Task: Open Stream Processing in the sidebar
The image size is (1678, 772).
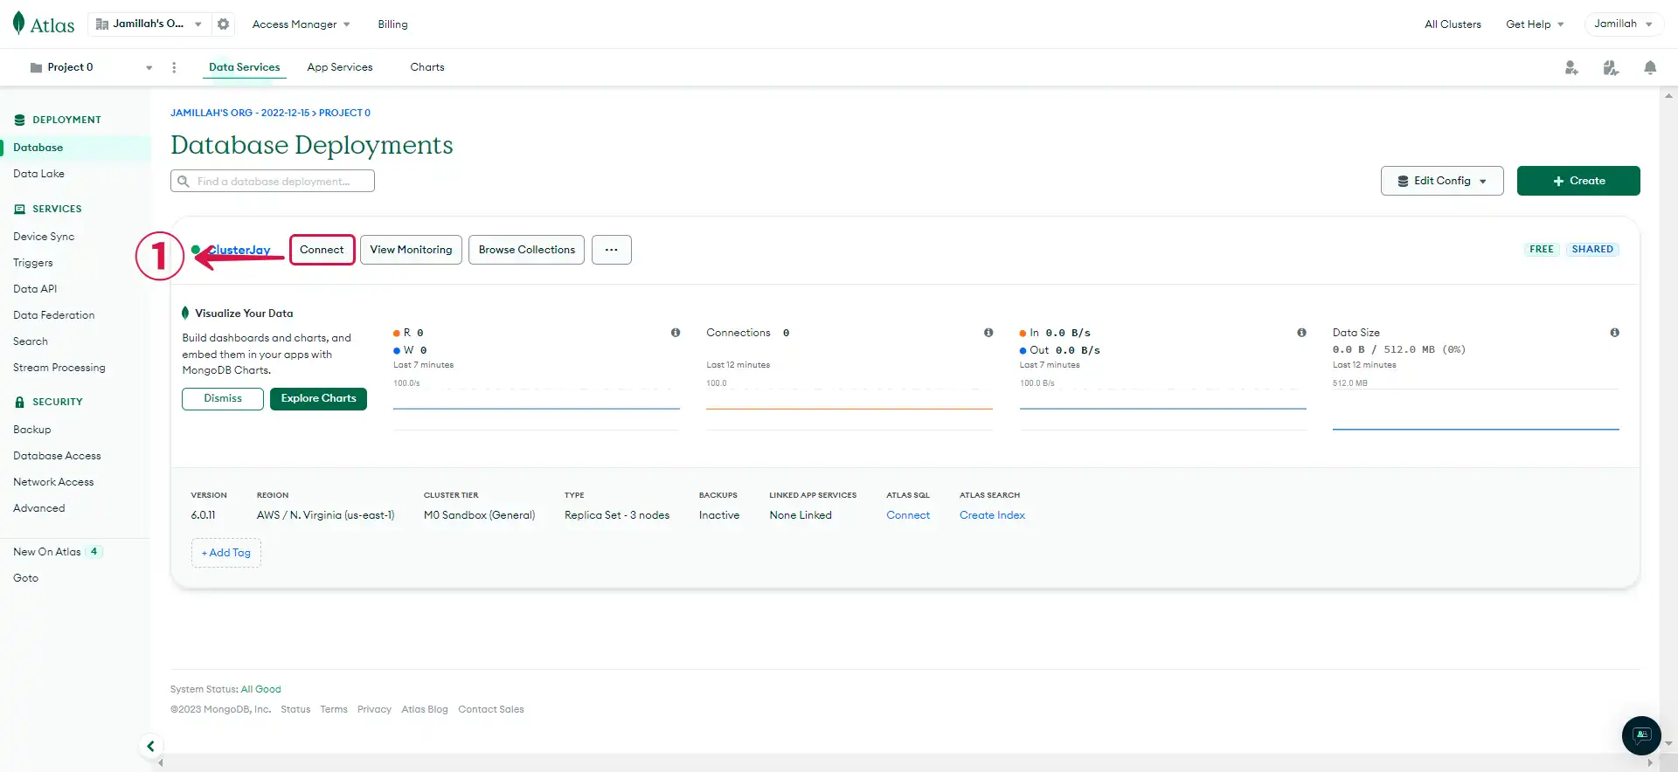Action: pos(59,368)
